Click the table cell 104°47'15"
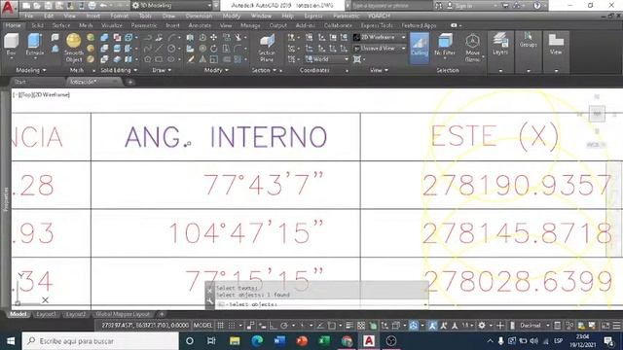Screen dimensions: 623x350 (x=246, y=232)
